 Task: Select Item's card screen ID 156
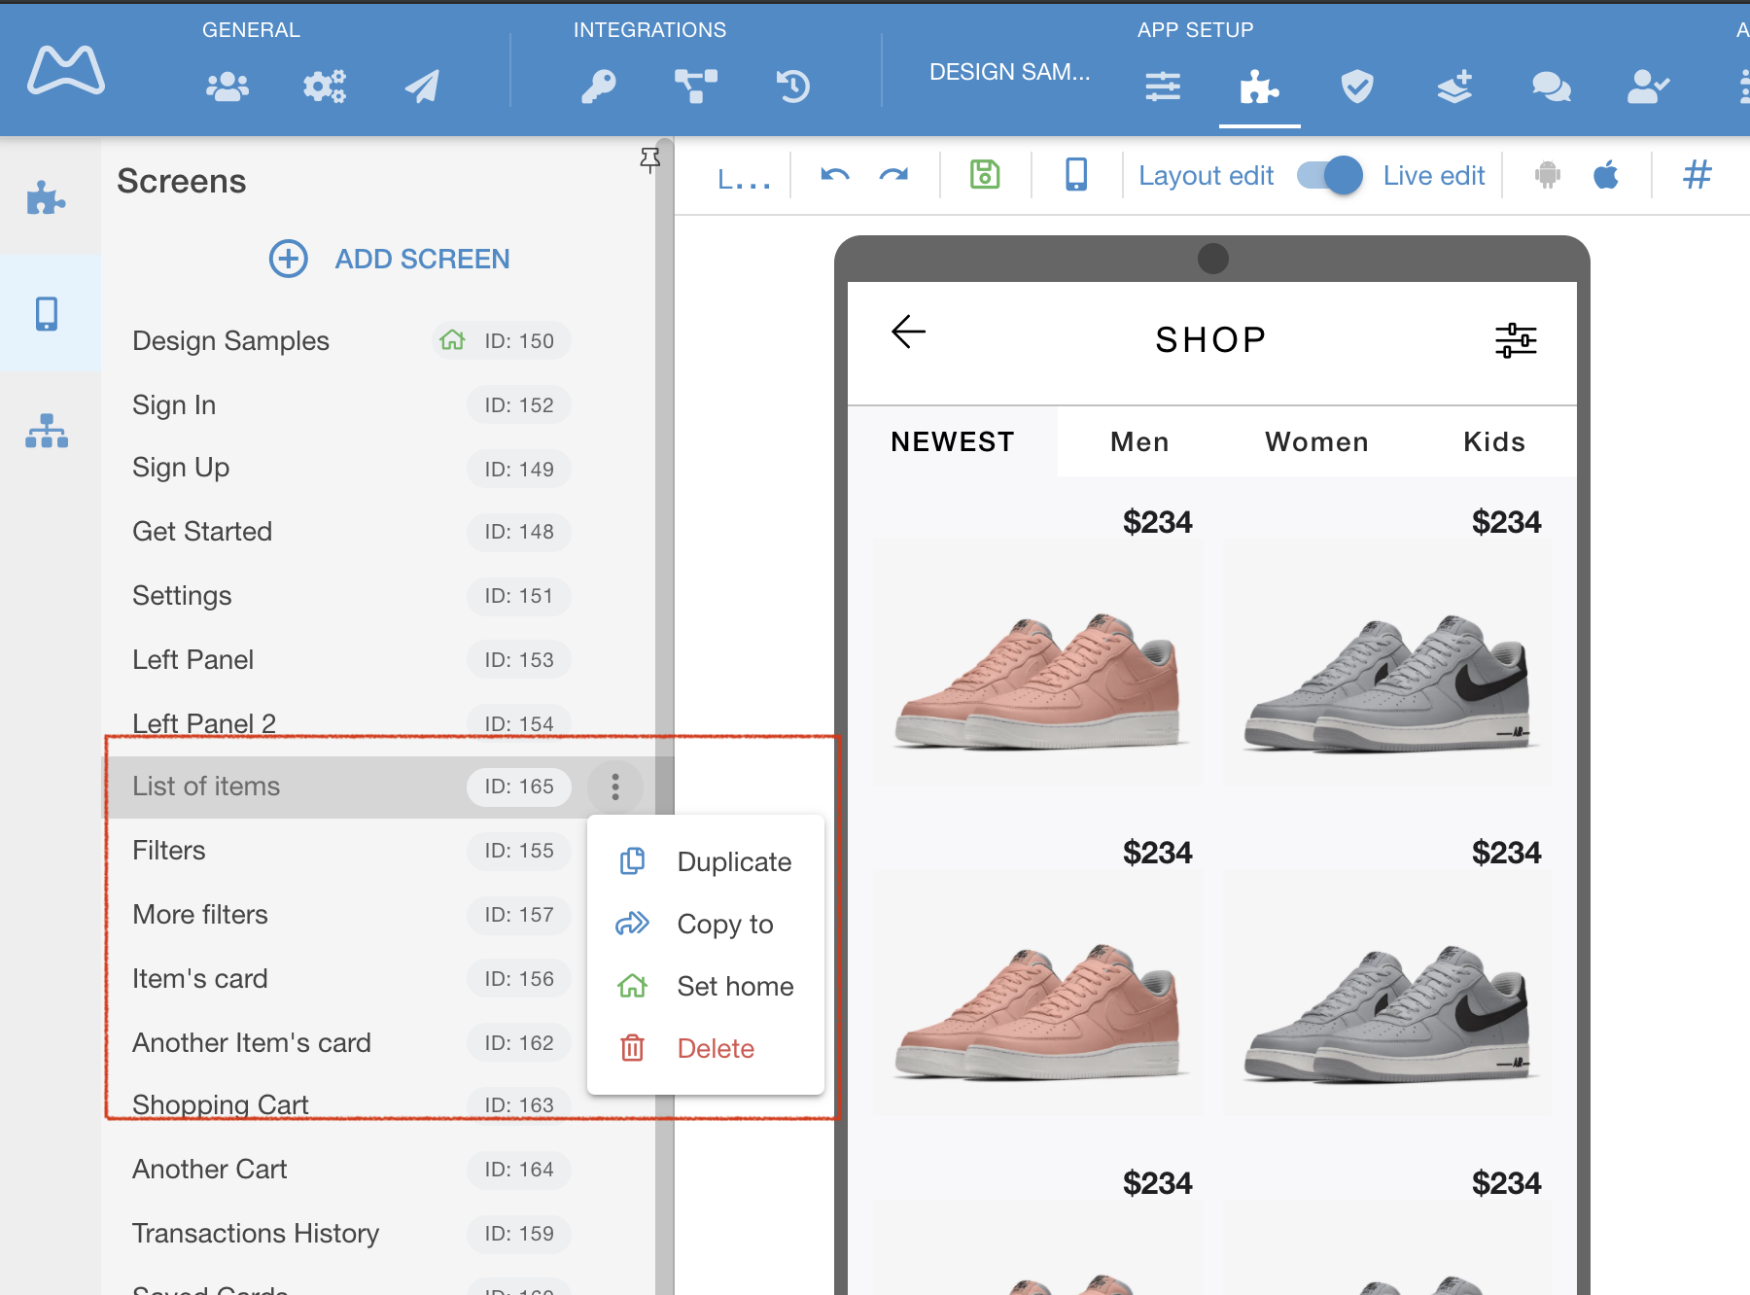[x=345, y=979]
